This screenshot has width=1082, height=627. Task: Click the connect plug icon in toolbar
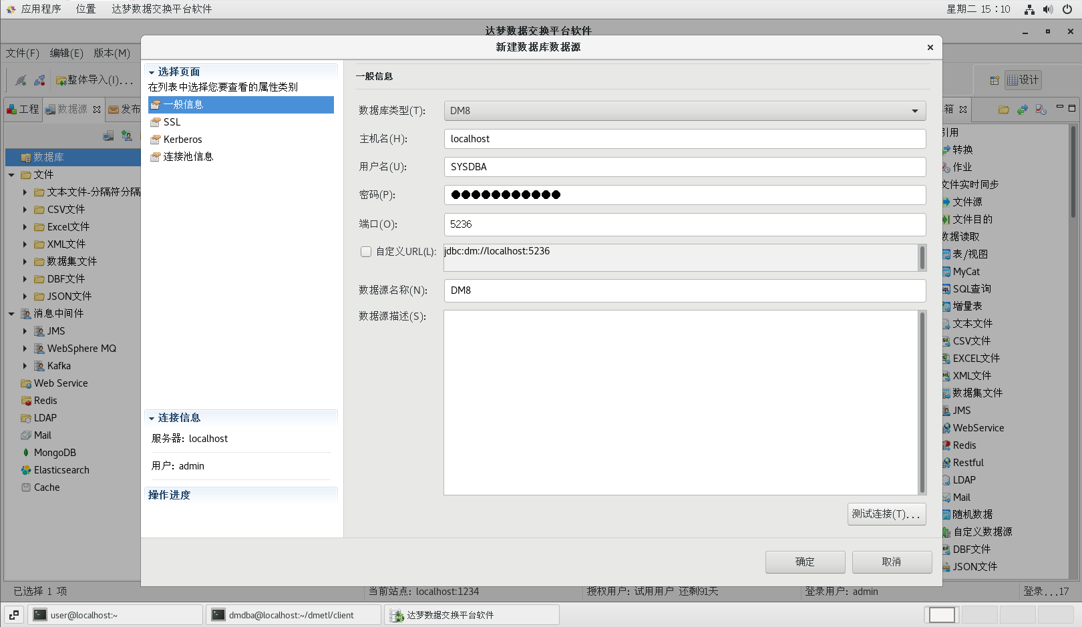coord(21,80)
